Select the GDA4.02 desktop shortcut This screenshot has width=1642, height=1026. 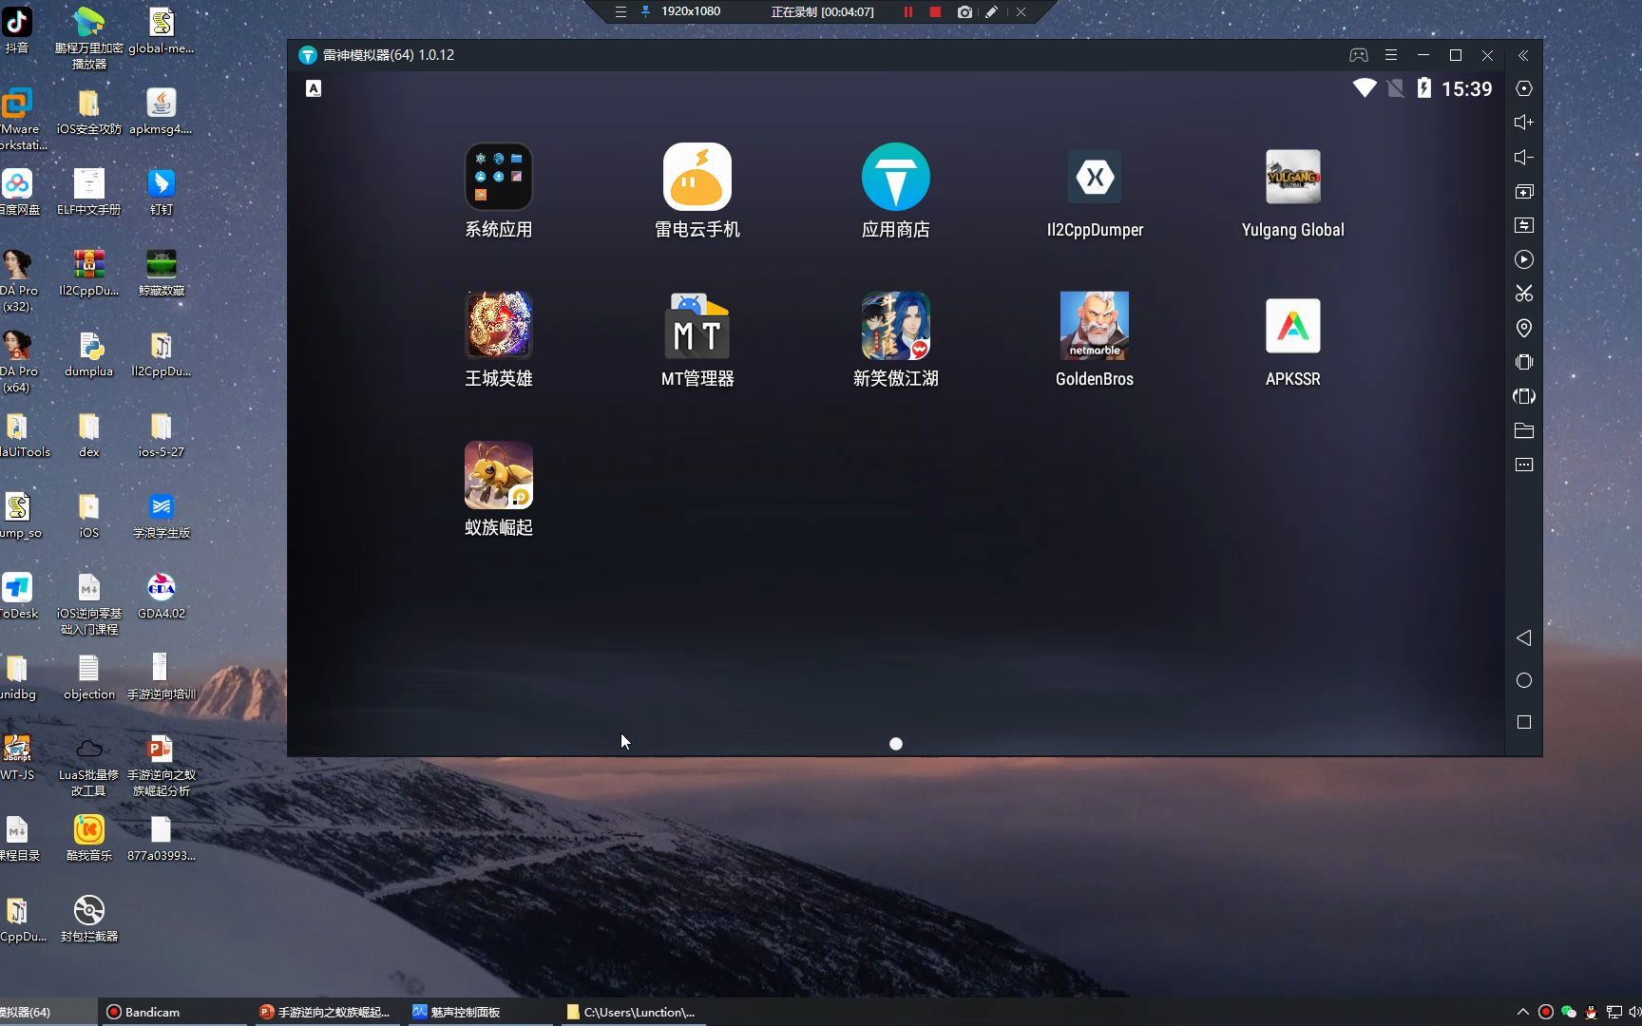(x=162, y=597)
